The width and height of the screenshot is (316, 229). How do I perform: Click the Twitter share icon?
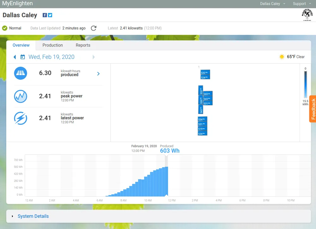pyautogui.click(x=50, y=15)
